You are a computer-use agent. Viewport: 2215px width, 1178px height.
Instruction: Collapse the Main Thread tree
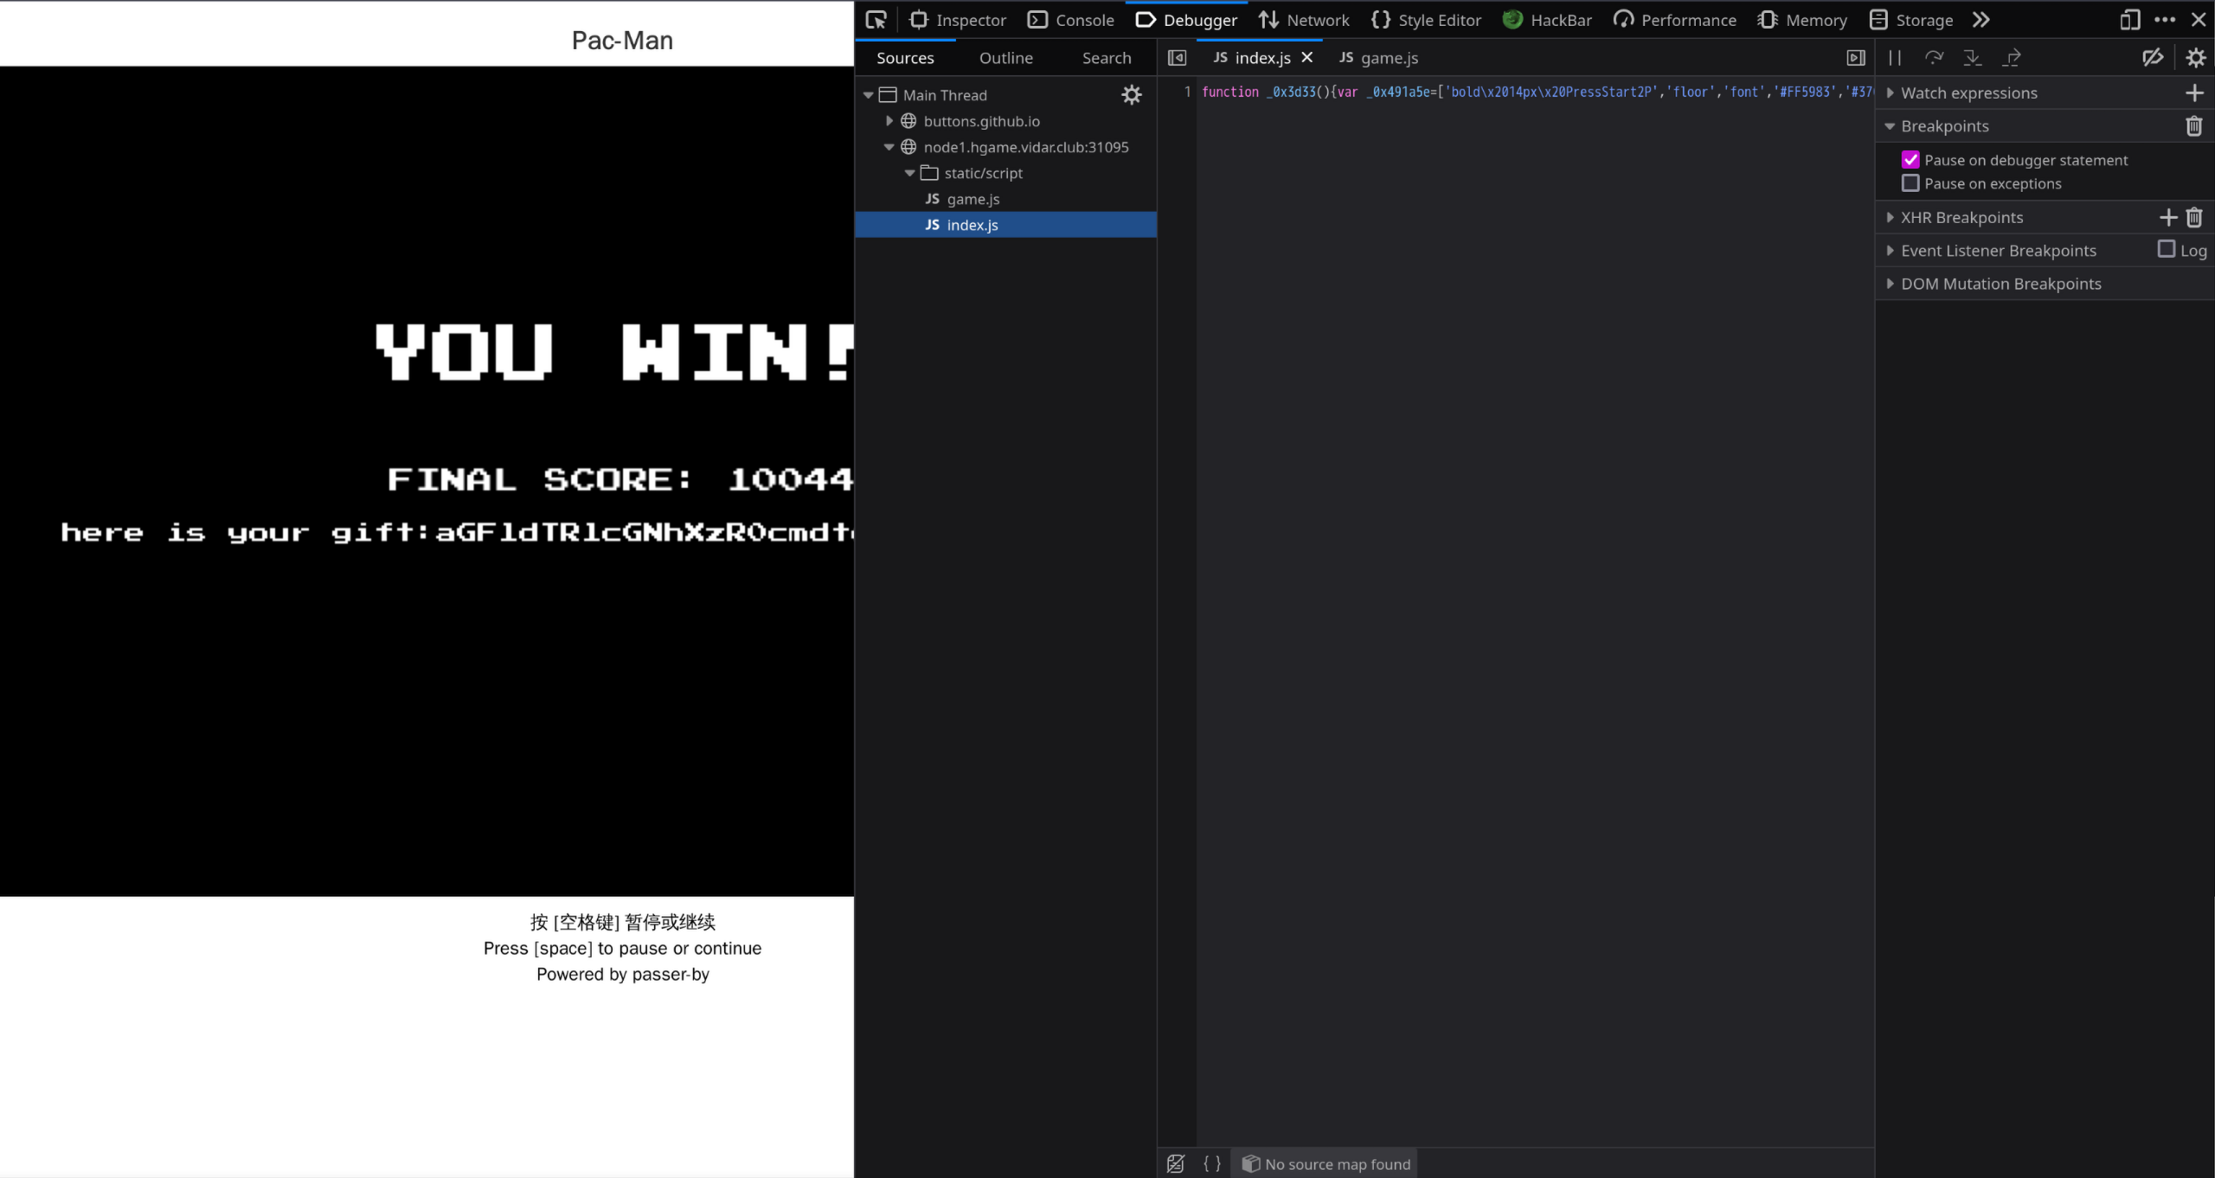click(x=868, y=95)
